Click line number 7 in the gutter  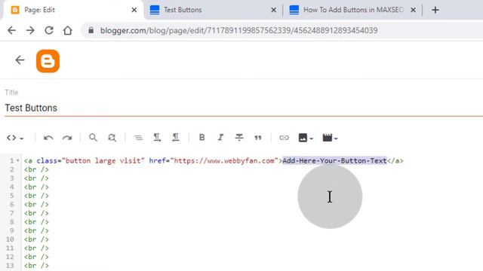[12, 213]
